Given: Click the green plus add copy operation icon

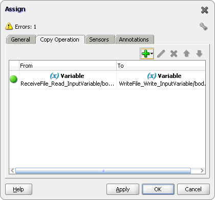Looking at the screenshot, I should click(145, 54).
